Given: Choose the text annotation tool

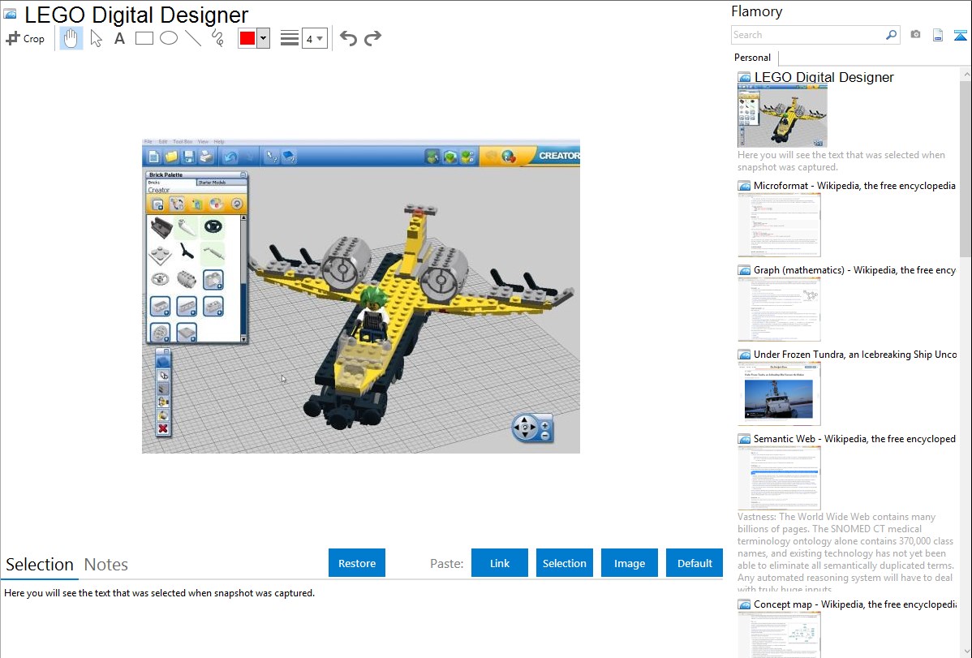Looking at the screenshot, I should pyautogui.click(x=119, y=38).
